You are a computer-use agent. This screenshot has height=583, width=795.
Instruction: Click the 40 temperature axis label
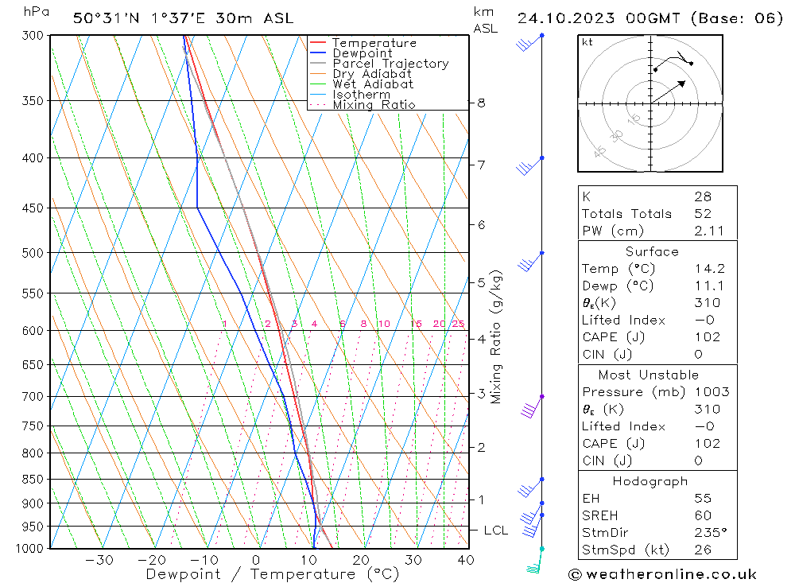(x=465, y=560)
